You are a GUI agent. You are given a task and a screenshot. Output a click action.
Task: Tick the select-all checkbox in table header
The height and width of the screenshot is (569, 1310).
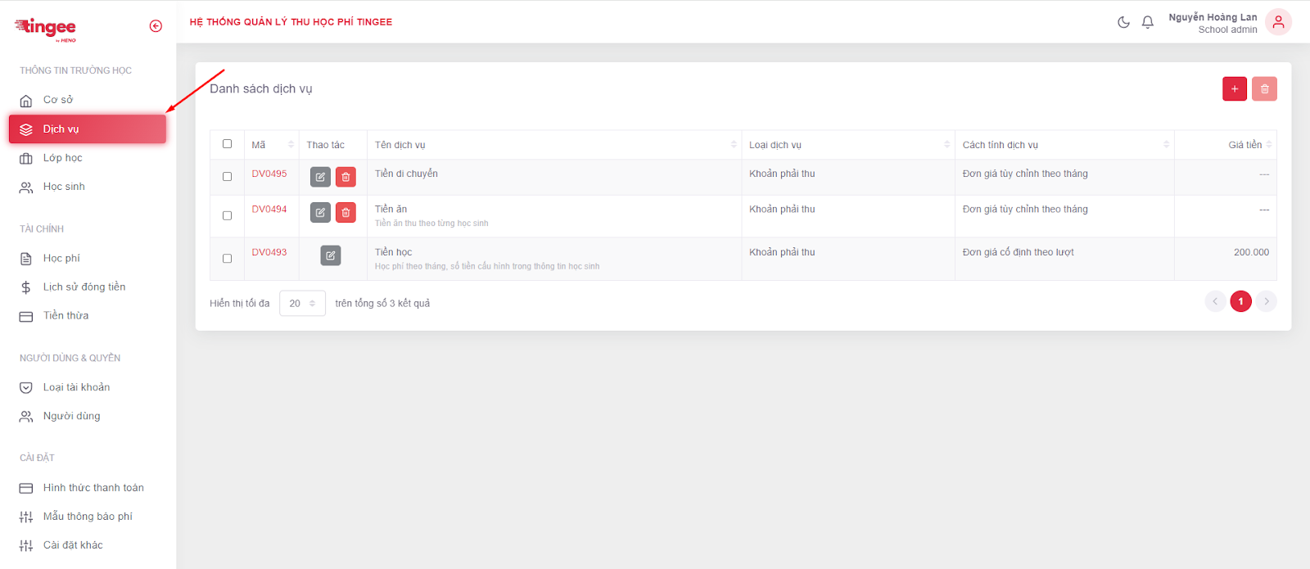click(x=228, y=144)
